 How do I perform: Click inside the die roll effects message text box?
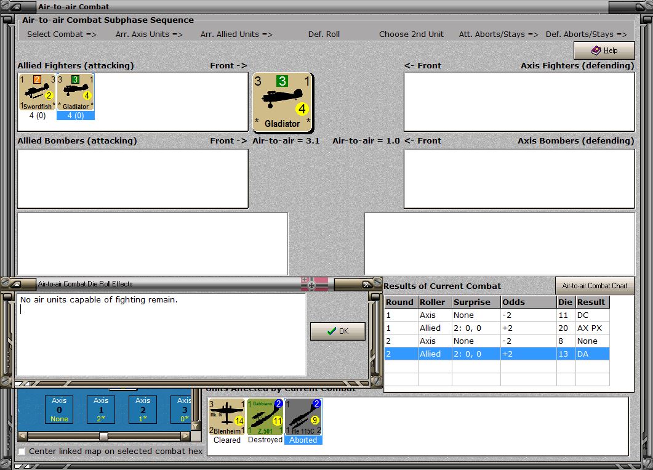coord(161,334)
